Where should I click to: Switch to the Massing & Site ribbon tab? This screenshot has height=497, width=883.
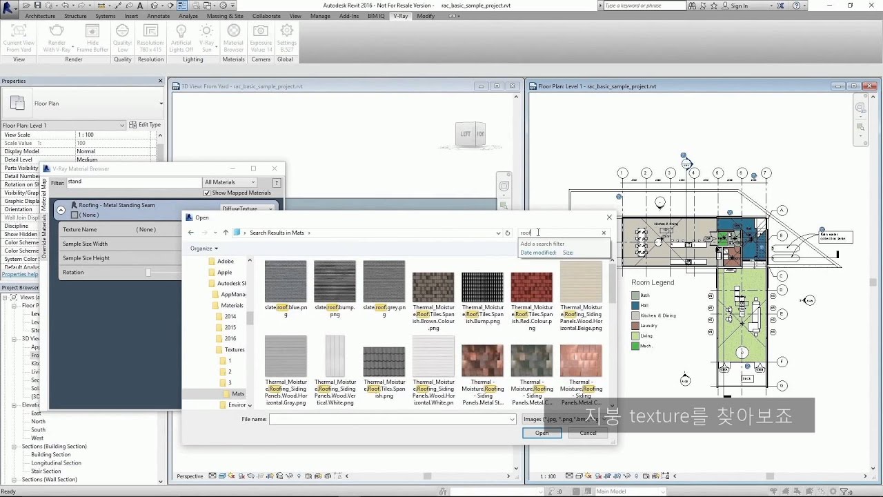pos(225,16)
